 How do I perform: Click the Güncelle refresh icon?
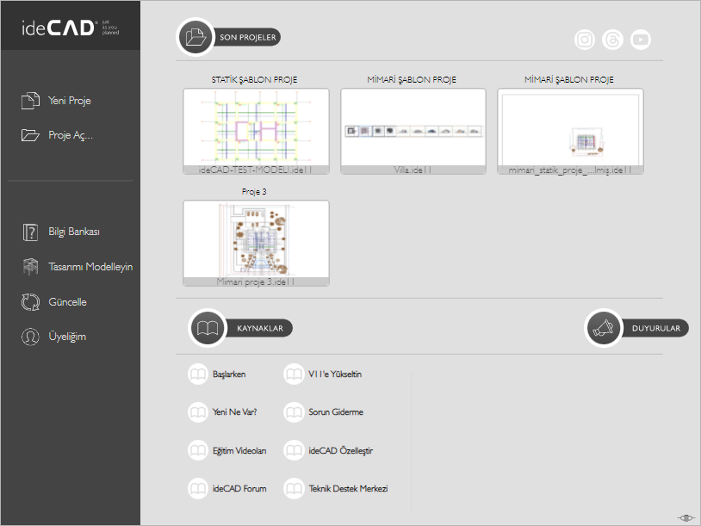(x=30, y=302)
